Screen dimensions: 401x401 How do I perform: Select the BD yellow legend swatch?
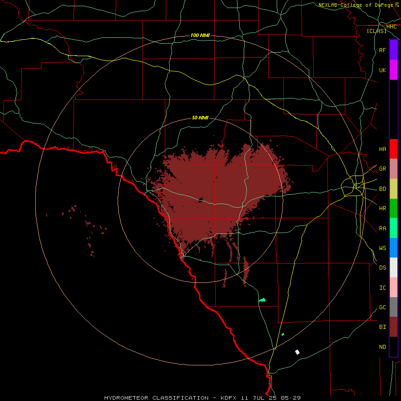tap(393, 189)
